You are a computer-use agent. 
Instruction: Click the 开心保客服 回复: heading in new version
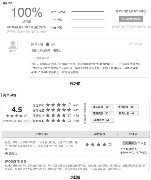click(x=16, y=162)
